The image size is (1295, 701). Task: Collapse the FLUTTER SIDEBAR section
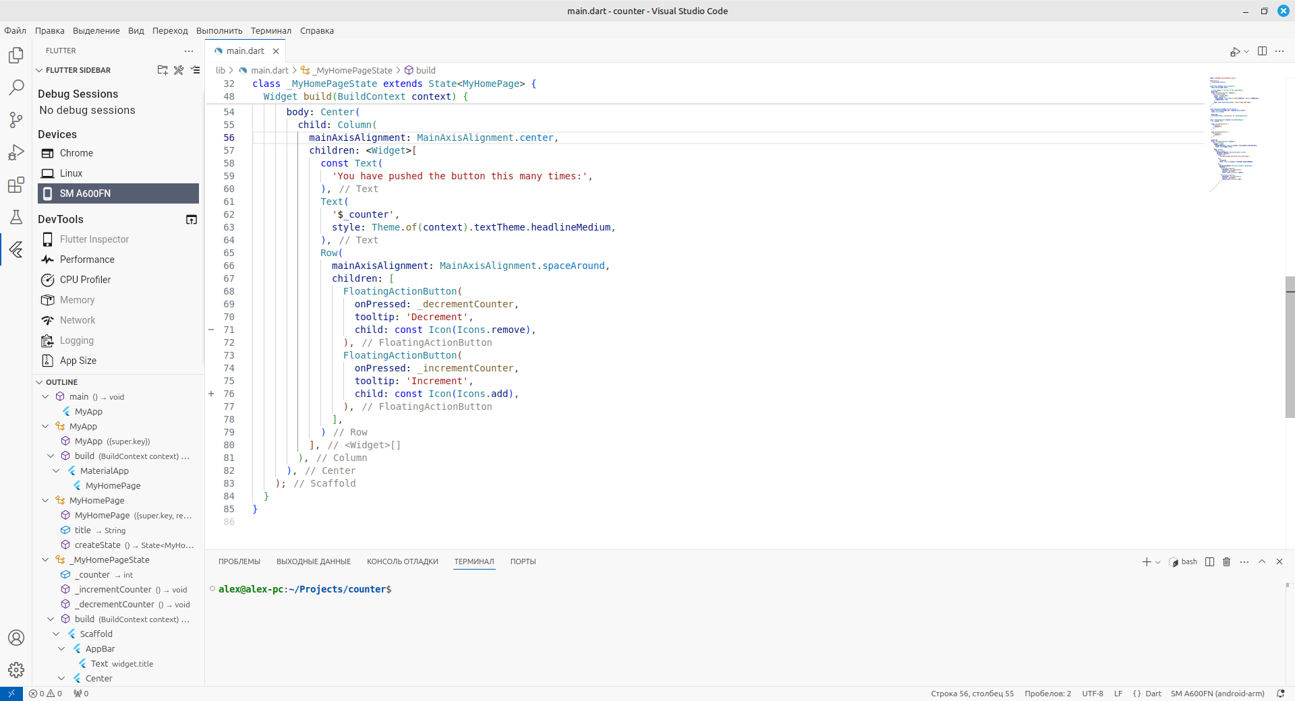coord(39,70)
